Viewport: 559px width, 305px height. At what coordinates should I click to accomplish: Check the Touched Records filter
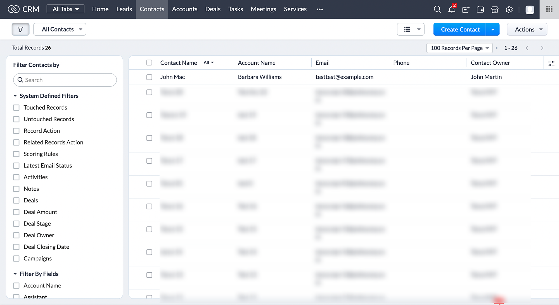point(16,108)
